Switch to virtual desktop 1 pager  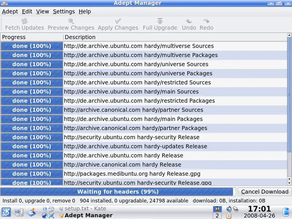point(217,209)
